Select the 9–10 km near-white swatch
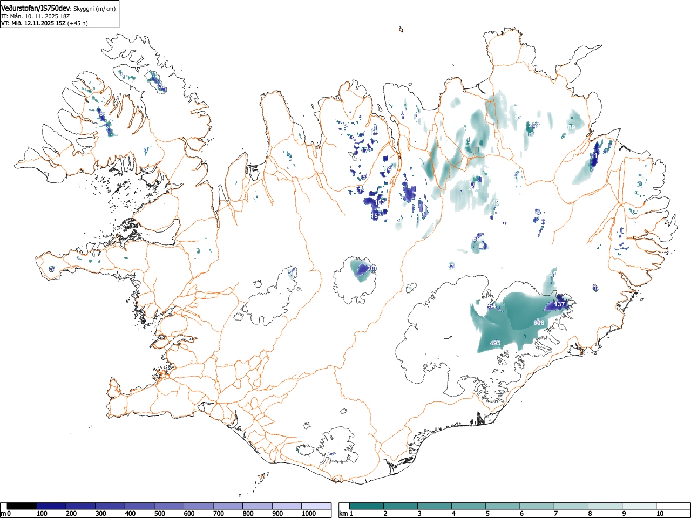This screenshot has height=518, width=691. point(639,506)
